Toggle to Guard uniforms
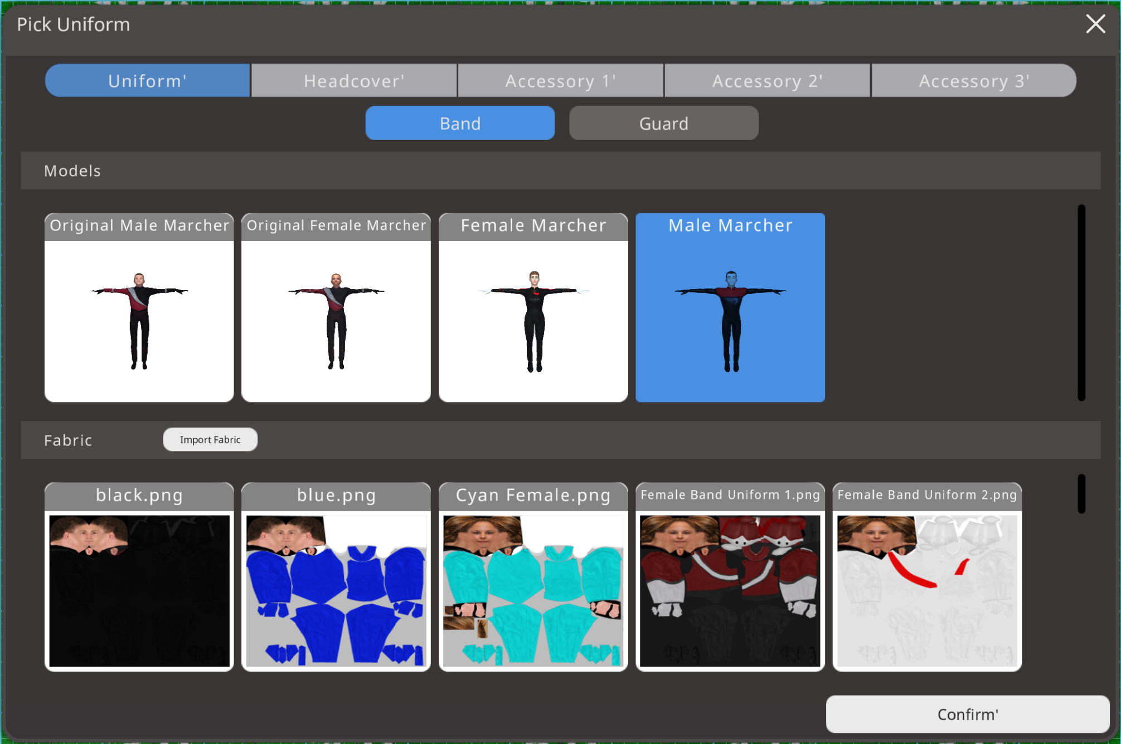The height and width of the screenshot is (744, 1121). tap(663, 123)
